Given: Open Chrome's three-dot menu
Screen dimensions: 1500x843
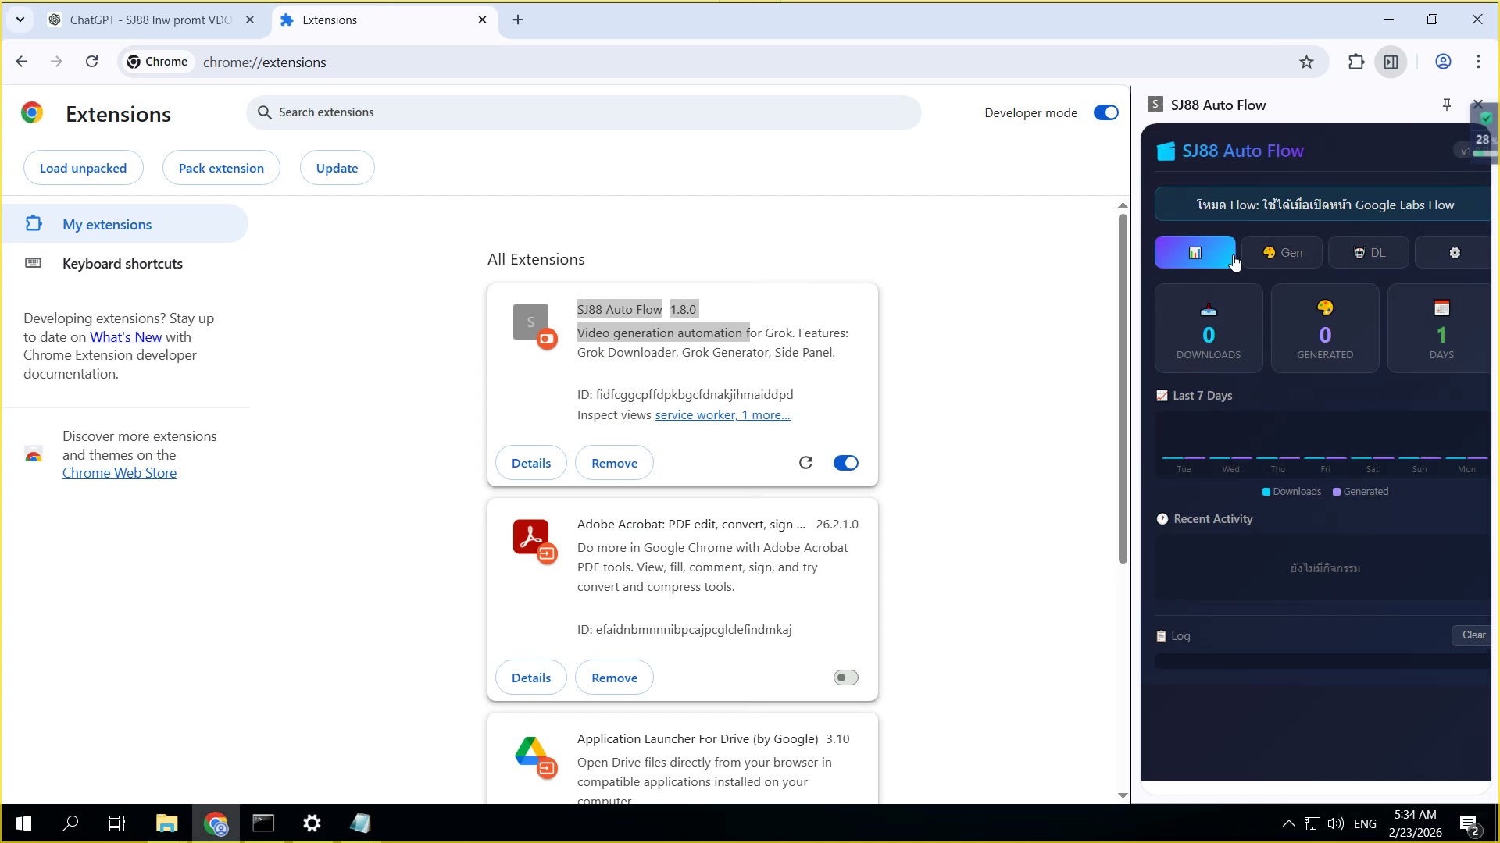Looking at the screenshot, I should [x=1478, y=62].
